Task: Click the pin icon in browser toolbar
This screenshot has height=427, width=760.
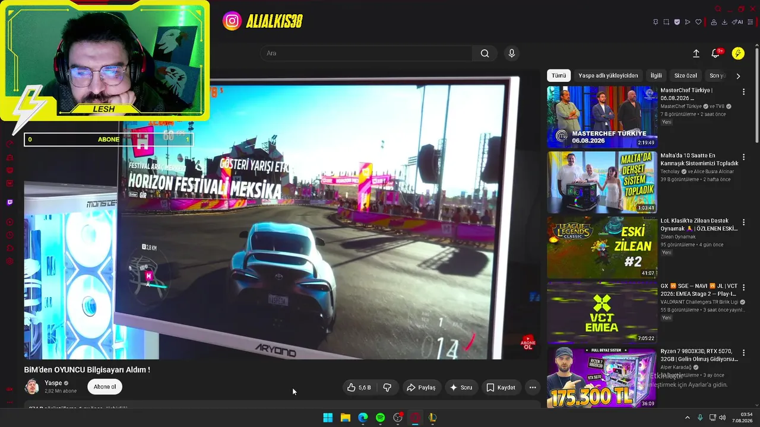Action: tap(655, 22)
